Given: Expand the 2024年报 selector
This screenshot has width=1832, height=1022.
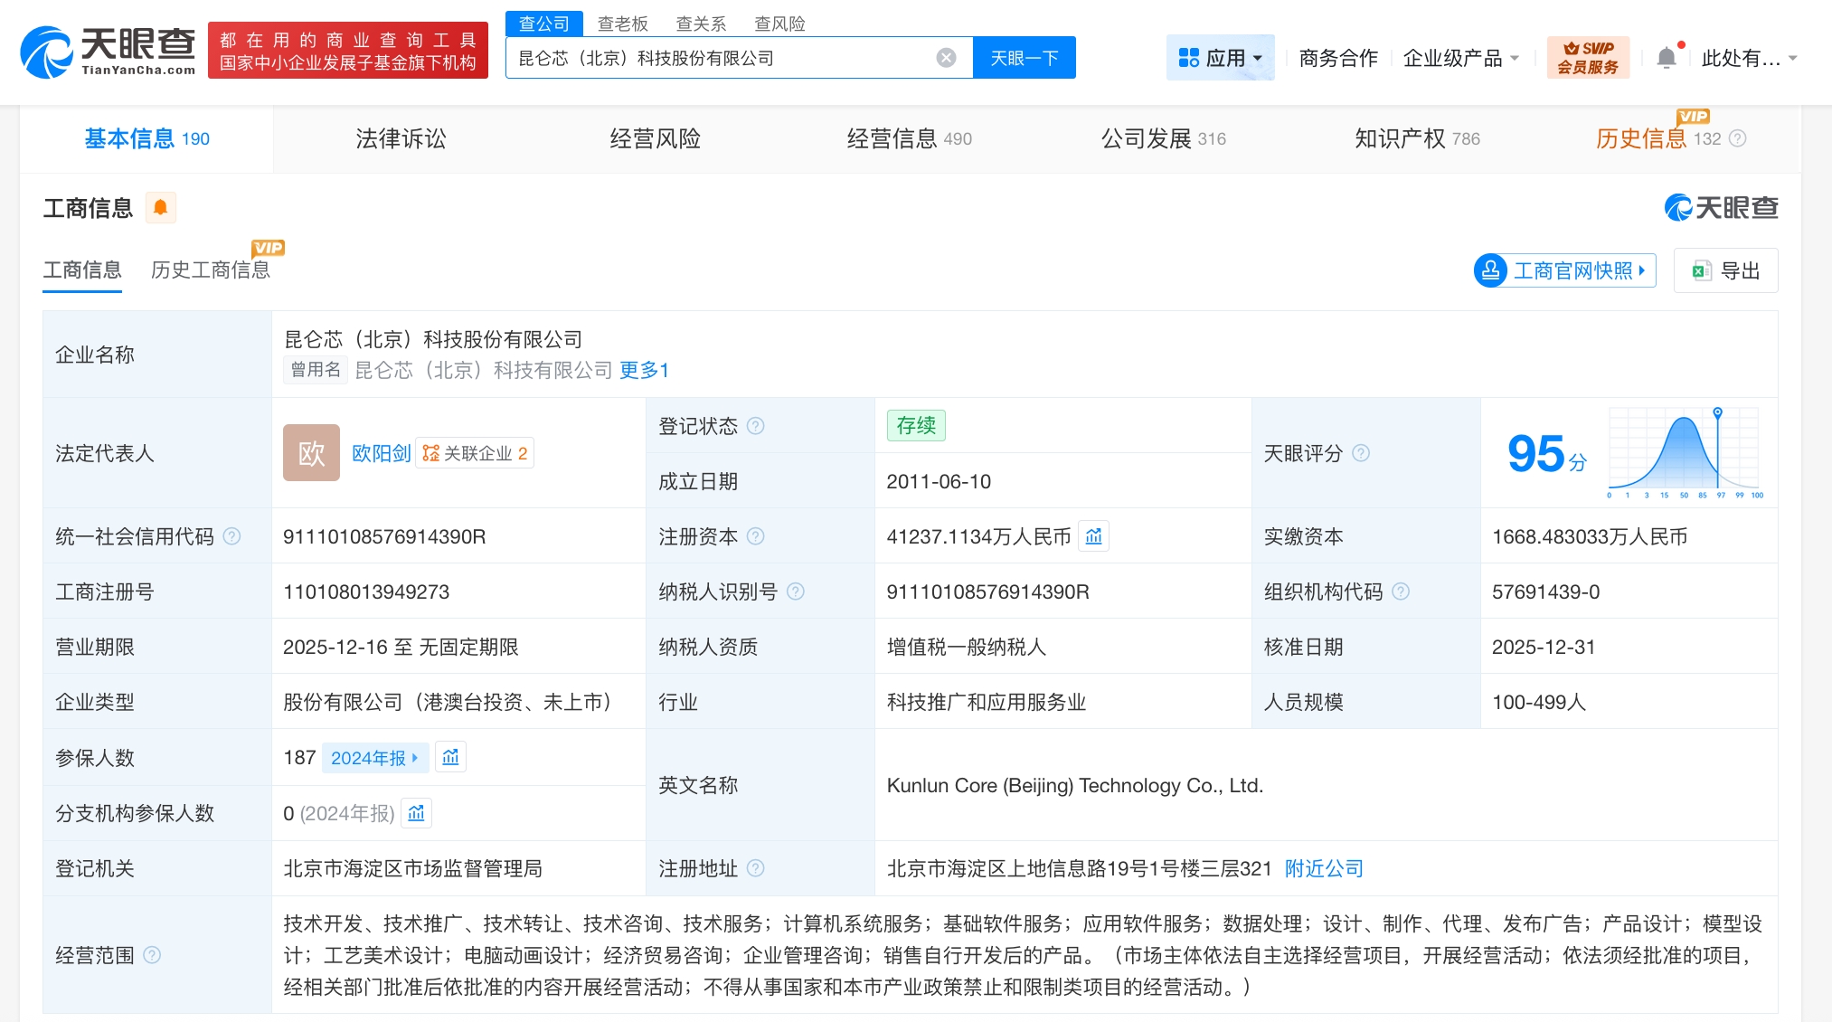Looking at the screenshot, I should 375,757.
